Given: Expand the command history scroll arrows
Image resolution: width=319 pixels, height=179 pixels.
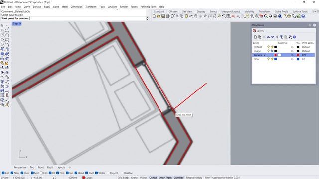Looking at the screenshot, I should point(148,18).
